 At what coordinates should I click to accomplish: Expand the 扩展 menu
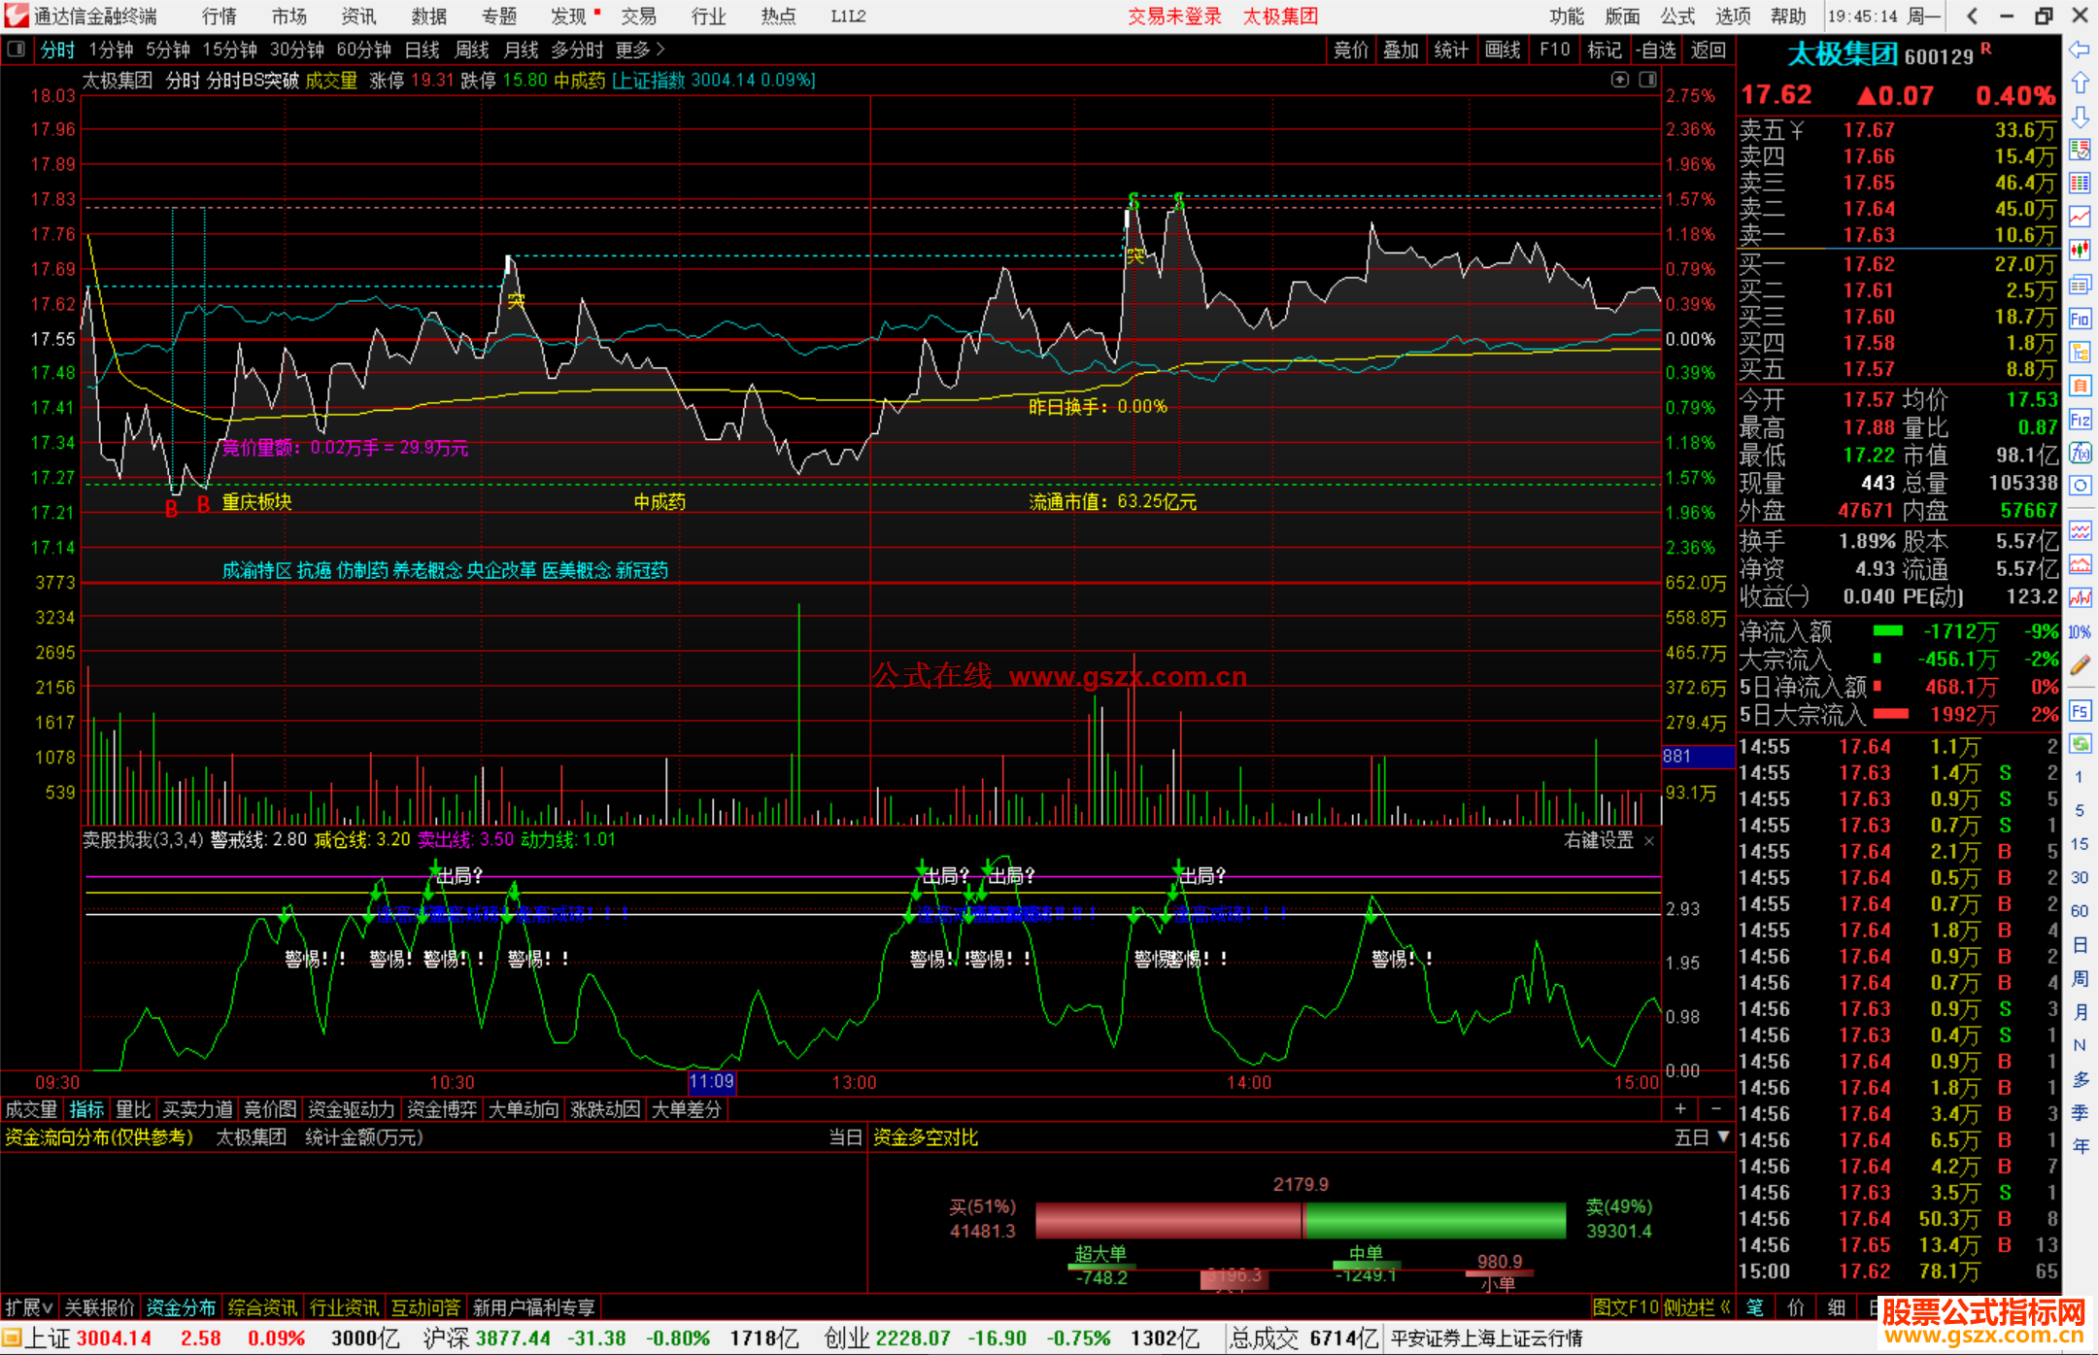pos(29,1307)
